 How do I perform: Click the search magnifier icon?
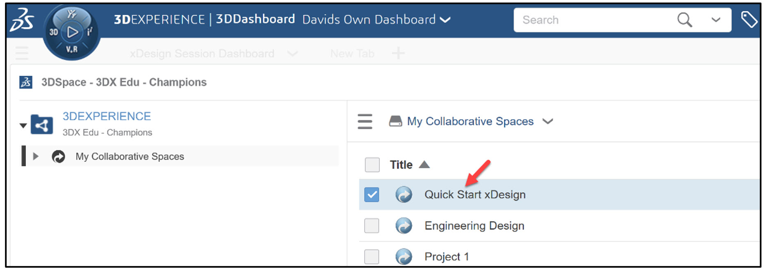pyautogui.click(x=684, y=19)
